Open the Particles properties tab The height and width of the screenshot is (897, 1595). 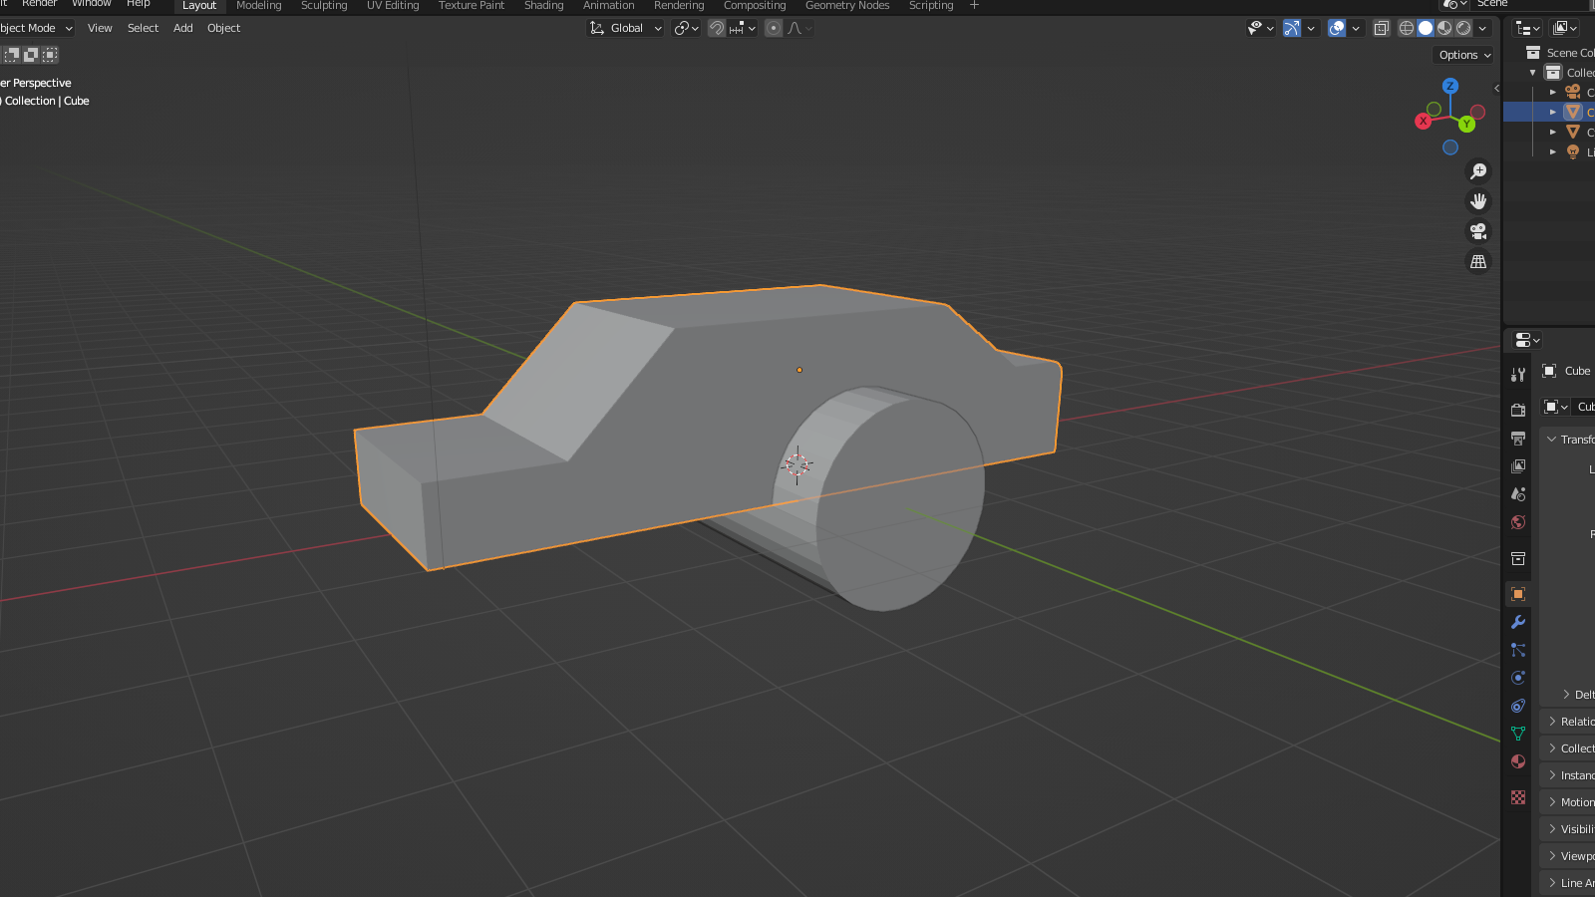click(x=1518, y=650)
